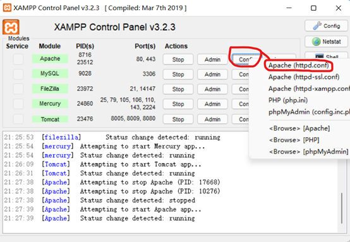Click the Mercury module label
350x242 pixels.
tap(50, 104)
